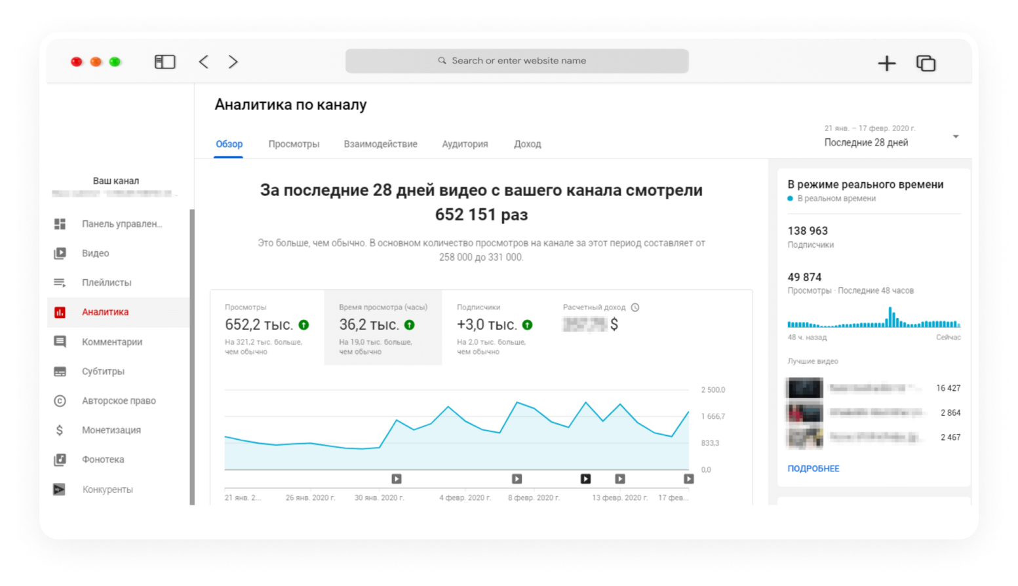1018x586 pixels.
Task: Click the clock icon beside Расчетный доход
Action: tap(635, 307)
